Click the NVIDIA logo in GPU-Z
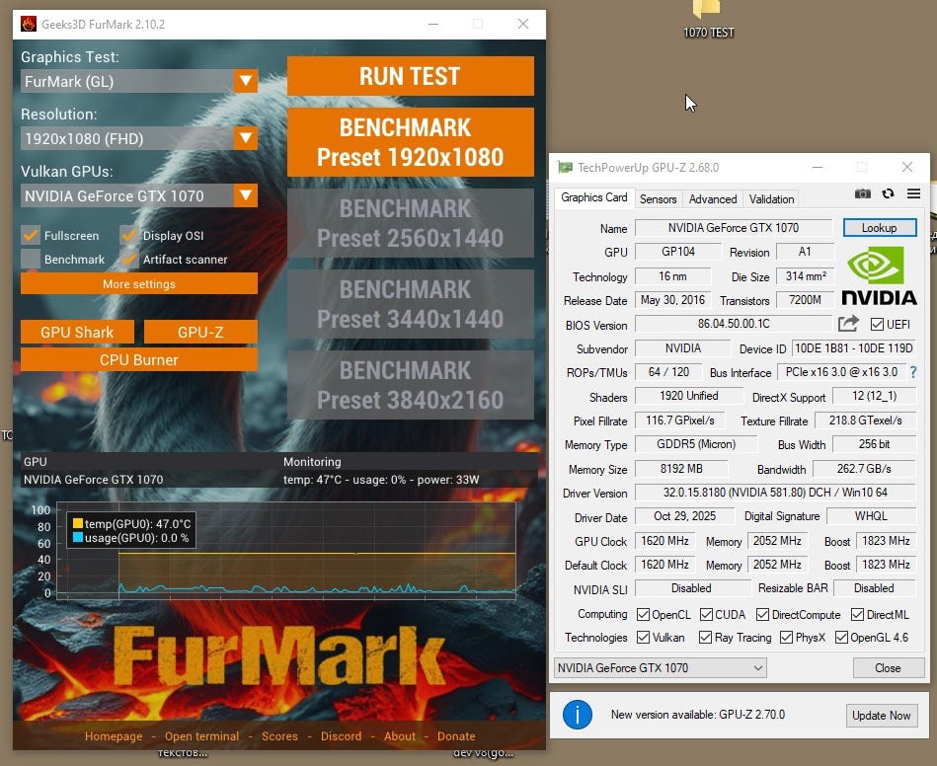937x766 pixels. point(879,277)
